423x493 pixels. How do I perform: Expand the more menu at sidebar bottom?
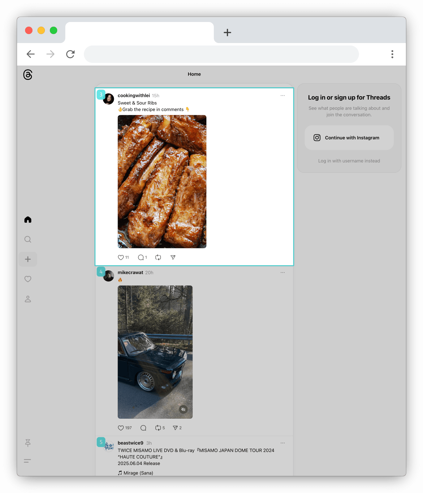pos(28,461)
